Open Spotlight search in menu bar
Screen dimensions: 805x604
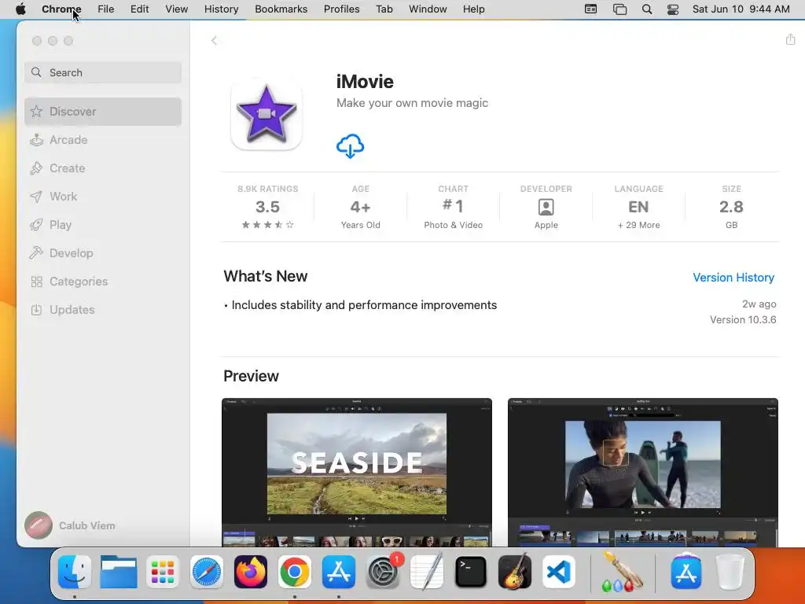point(647,9)
